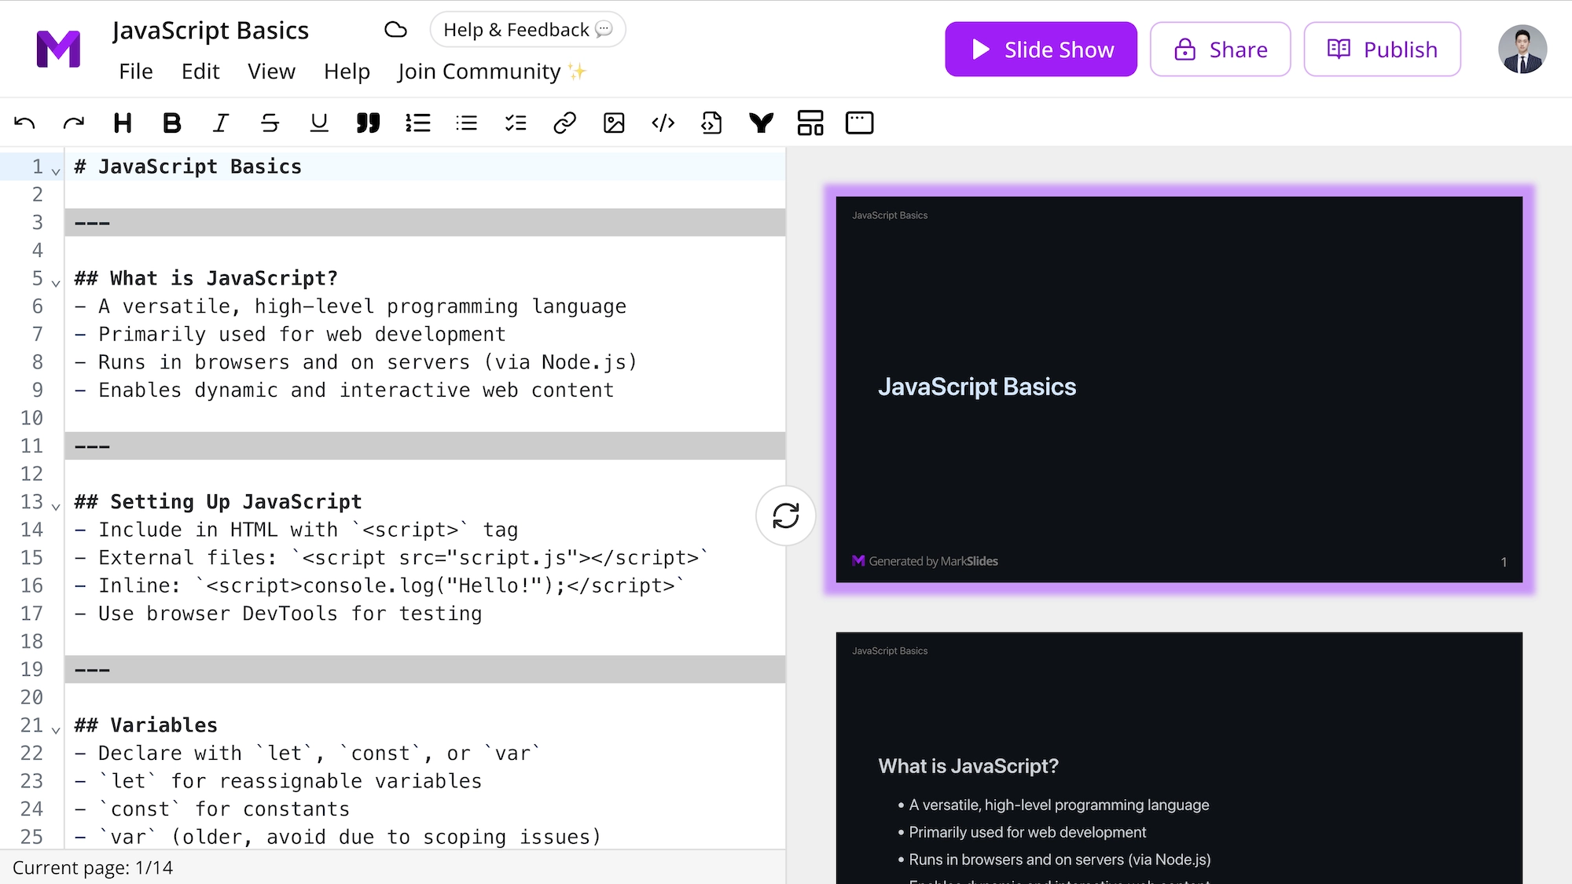Collapse the 'Setting Up JavaScript' section fold
The width and height of the screenshot is (1572, 884).
coord(56,506)
